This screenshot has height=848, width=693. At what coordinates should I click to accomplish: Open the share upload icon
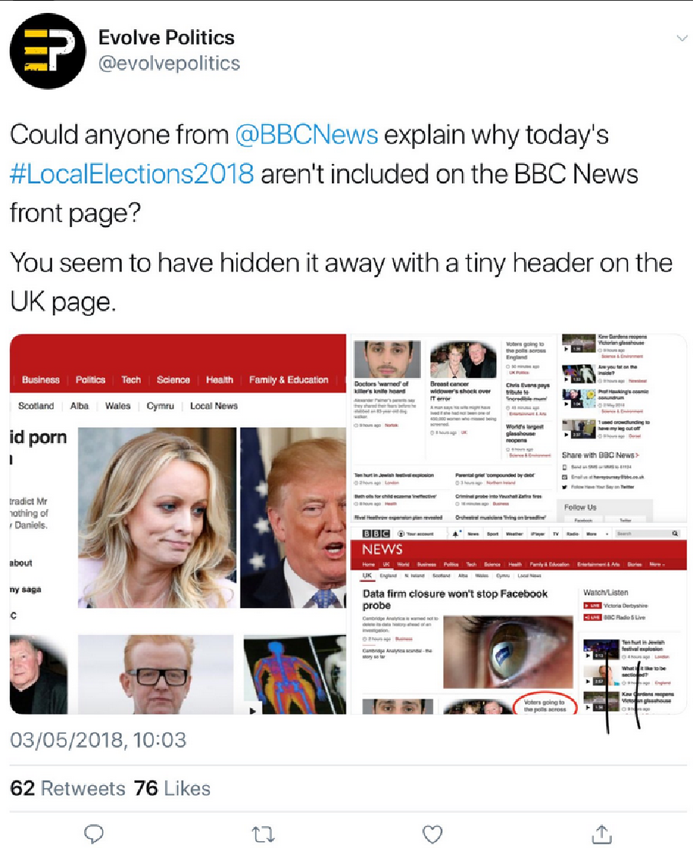pos(602,833)
